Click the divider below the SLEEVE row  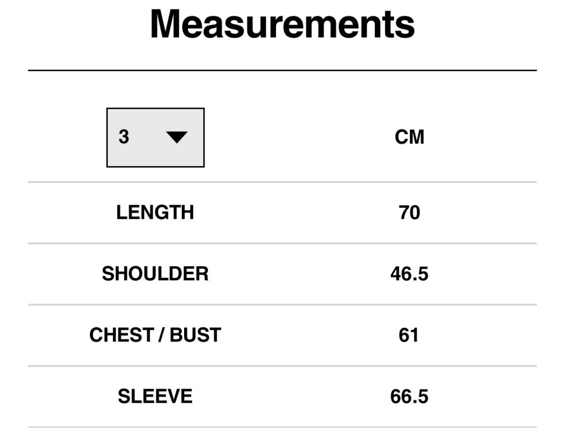[x=282, y=427]
